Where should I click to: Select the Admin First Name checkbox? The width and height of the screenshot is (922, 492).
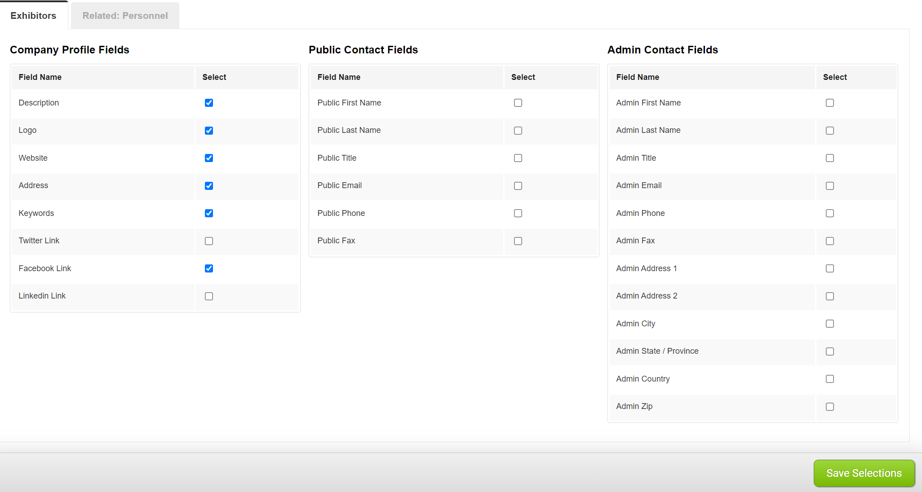[x=830, y=103]
